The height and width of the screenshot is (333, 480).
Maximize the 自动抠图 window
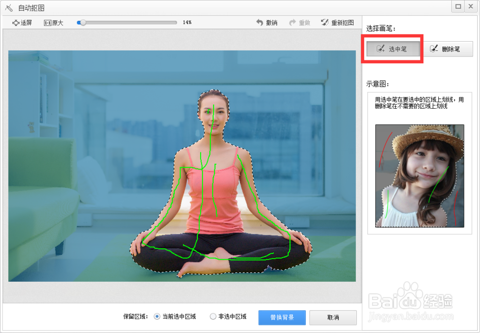(x=458, y=6)
